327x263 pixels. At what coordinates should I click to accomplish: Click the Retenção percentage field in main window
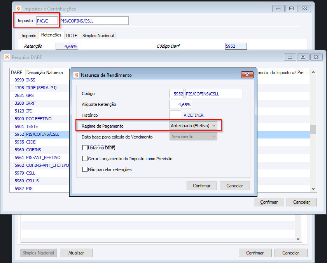67,46
